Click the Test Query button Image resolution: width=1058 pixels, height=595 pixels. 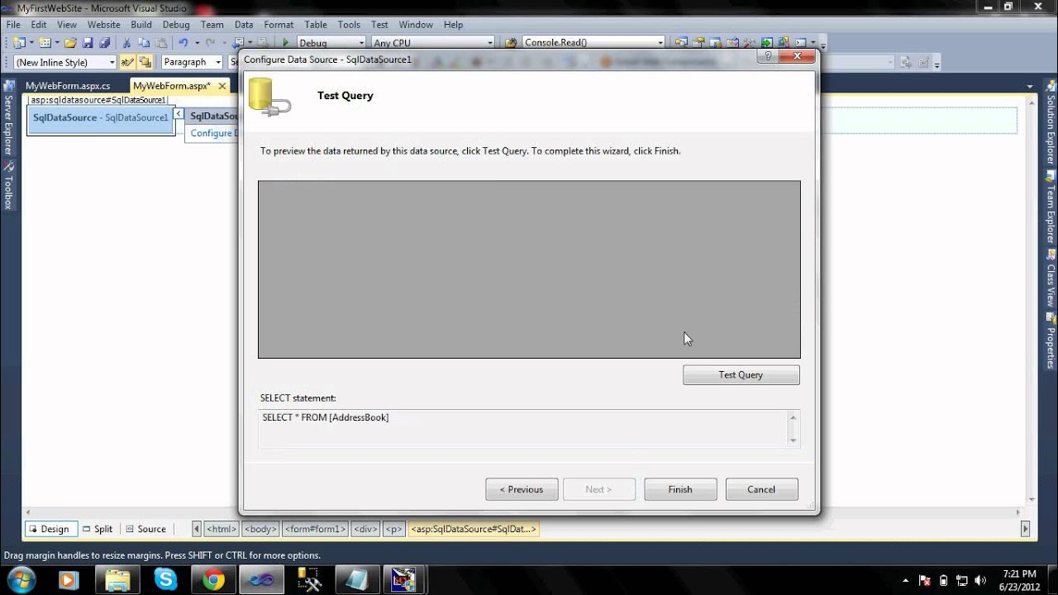pyautogui.click(x=741, y=375)
